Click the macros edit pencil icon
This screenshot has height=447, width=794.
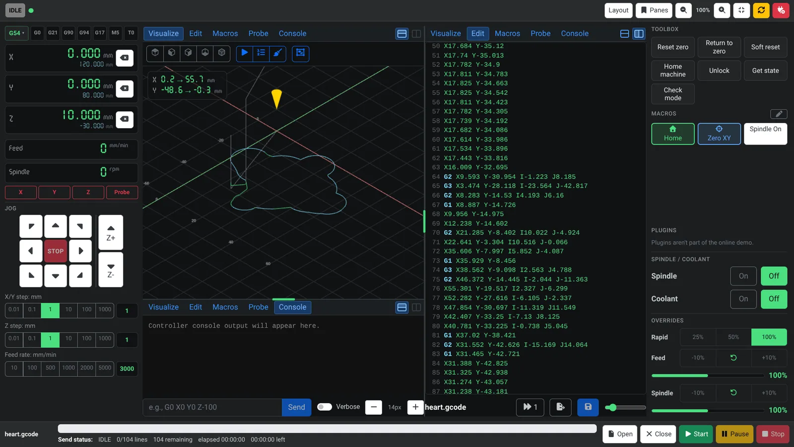[779, 114]
